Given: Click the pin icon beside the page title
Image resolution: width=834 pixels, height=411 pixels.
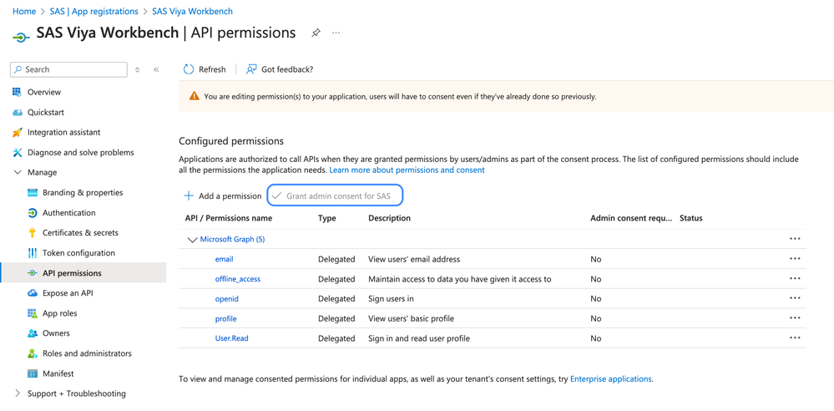Looking at the screenshot, I should click(x=316, y=33).
